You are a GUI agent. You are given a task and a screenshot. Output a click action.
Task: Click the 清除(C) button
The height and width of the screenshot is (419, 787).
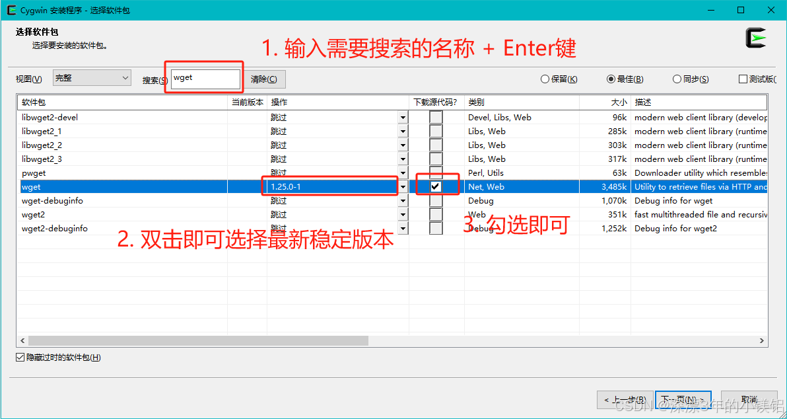pos(265,79)
